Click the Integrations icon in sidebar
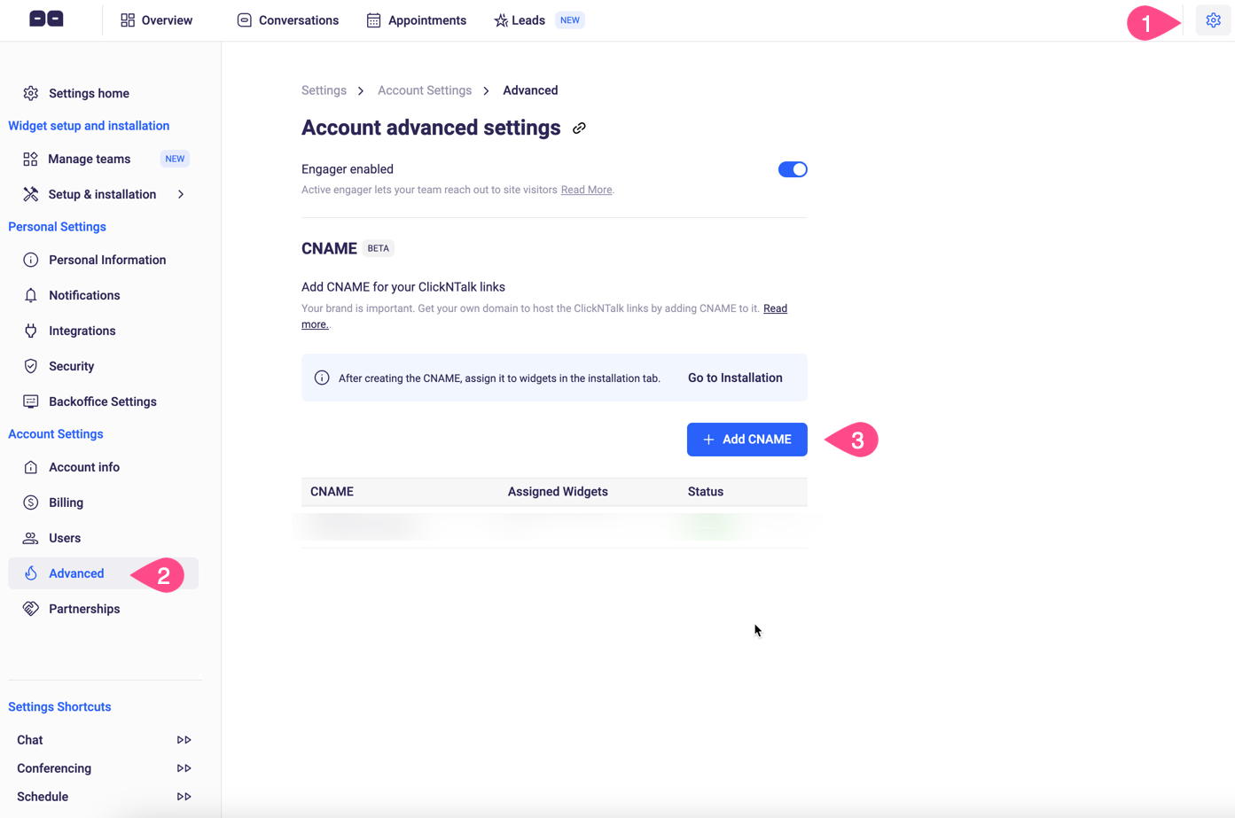This screenshot has width=1235, height=818. coord(31,330)
